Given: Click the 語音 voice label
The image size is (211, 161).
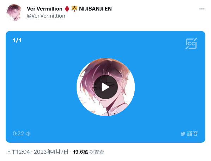Looking at the screenshot, I should [x=192, y=134].
